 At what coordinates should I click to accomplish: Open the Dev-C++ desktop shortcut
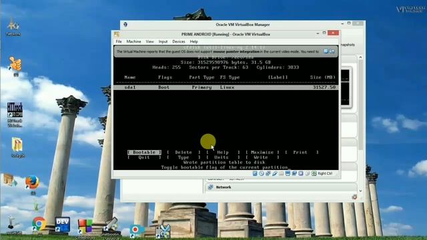tap(62, 225)
